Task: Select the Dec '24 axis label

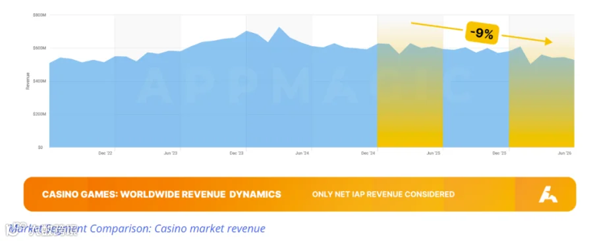Action: pos(368,153)
